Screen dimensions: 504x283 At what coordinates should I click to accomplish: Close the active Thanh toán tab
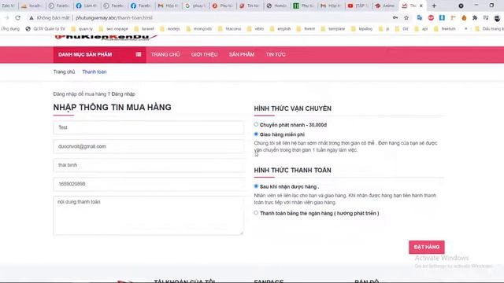421,6
